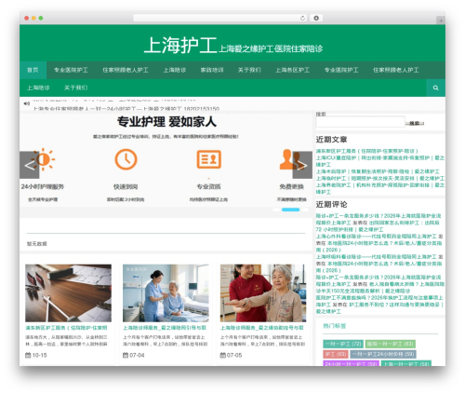465x394 pixels.
Task: Open the desk and papers thumbnail
Action: pyautogui.click(x=68, y=293)
